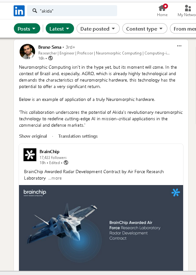Open the Content type filter dropdown
Viewport: 196px width, 275px height.
coord(145,29)
